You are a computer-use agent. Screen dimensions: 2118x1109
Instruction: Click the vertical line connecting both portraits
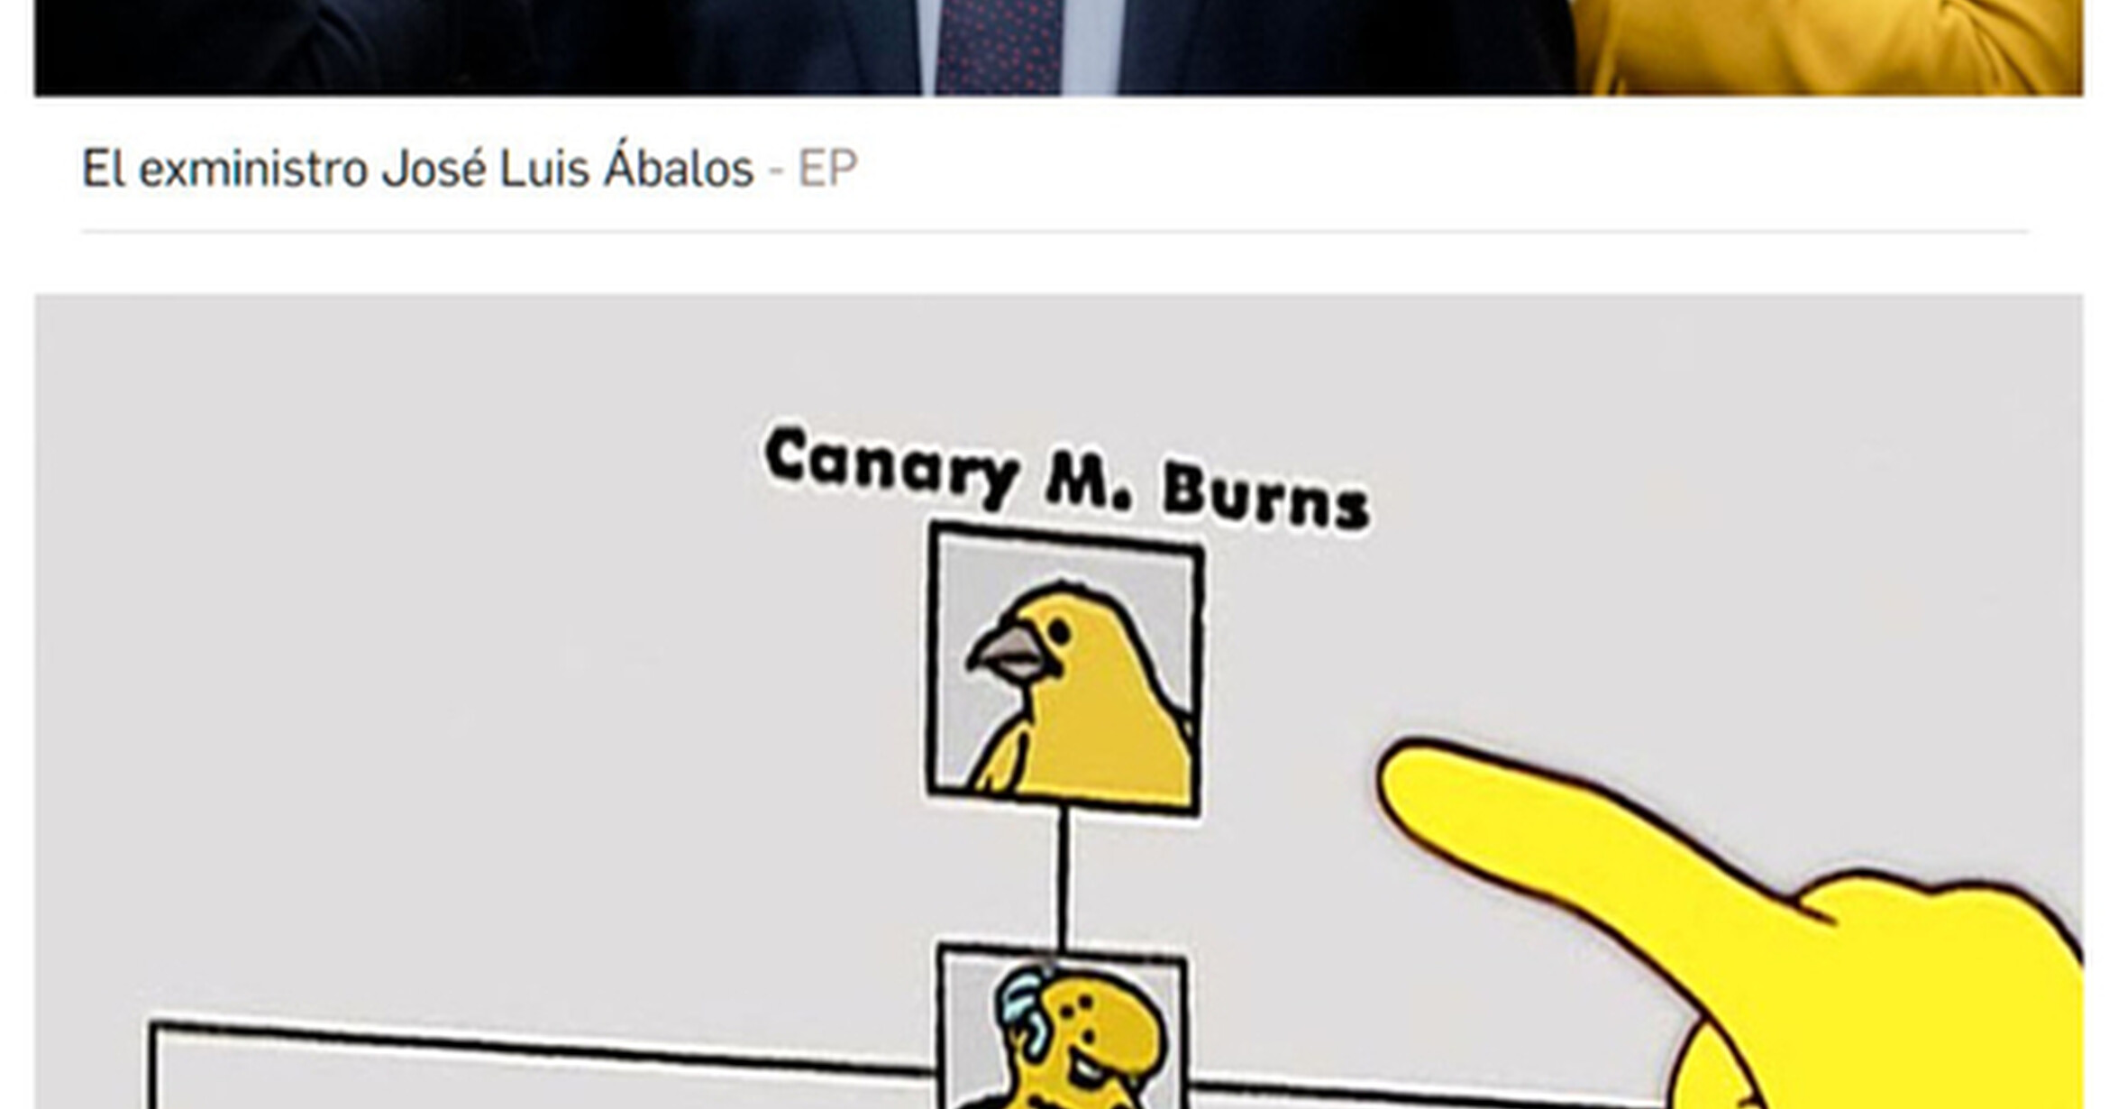coord(1064,879)
